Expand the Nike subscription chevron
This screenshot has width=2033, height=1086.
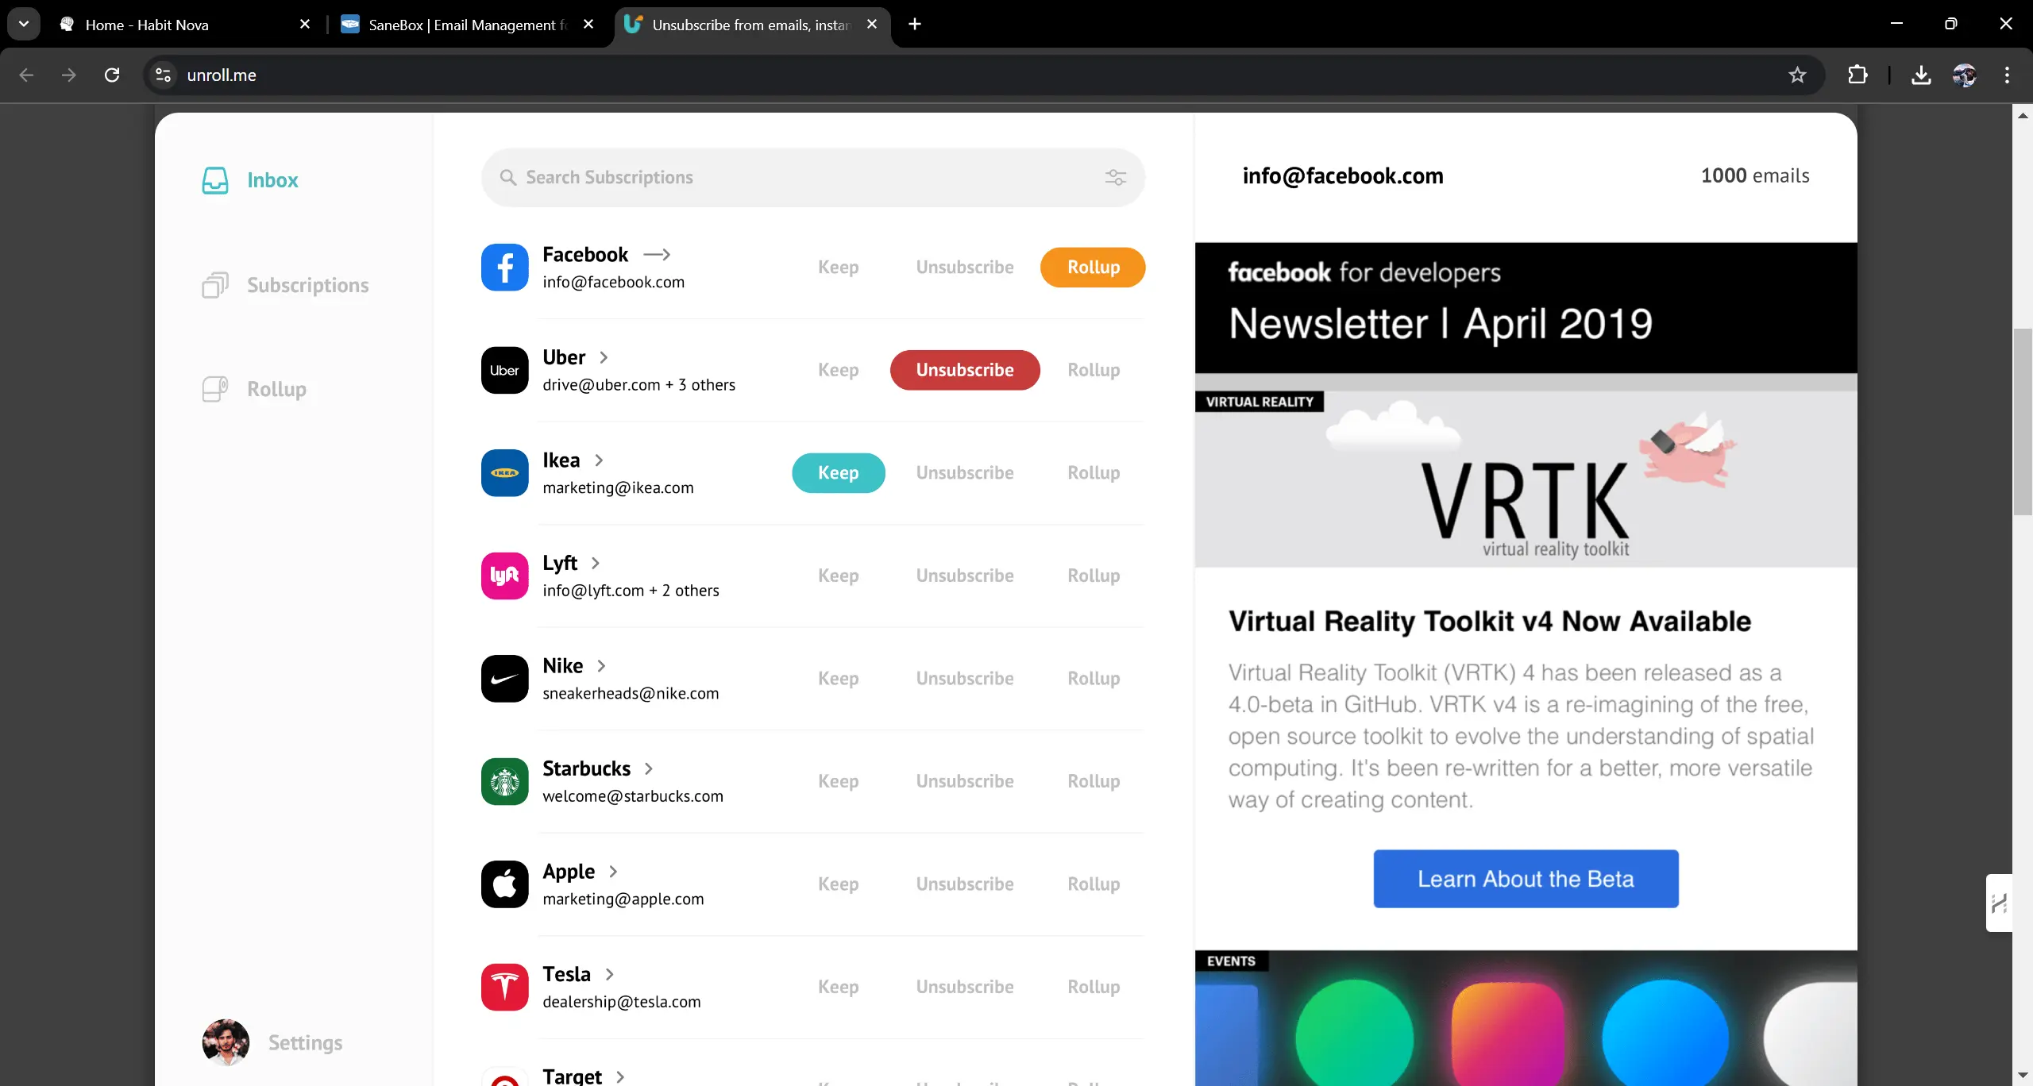601,666
